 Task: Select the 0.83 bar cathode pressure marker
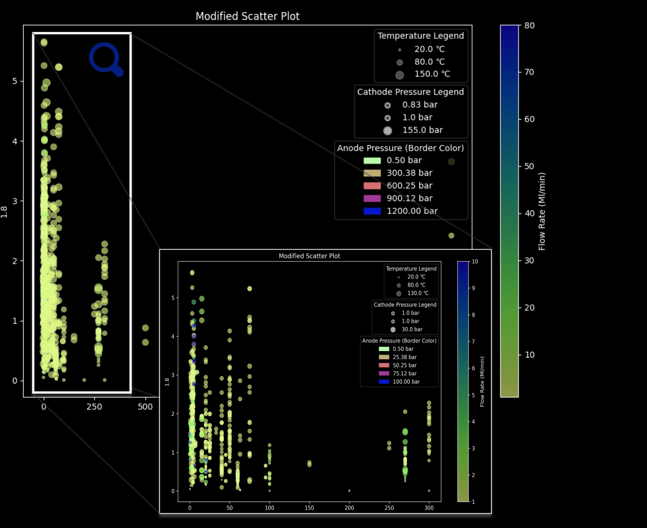click(x=387, y=105)
